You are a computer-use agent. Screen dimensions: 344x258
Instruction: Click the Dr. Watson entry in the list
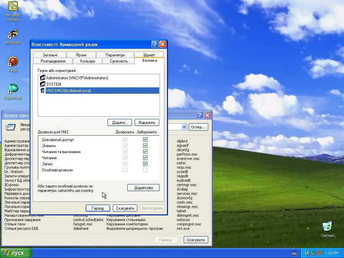[13, 172]
